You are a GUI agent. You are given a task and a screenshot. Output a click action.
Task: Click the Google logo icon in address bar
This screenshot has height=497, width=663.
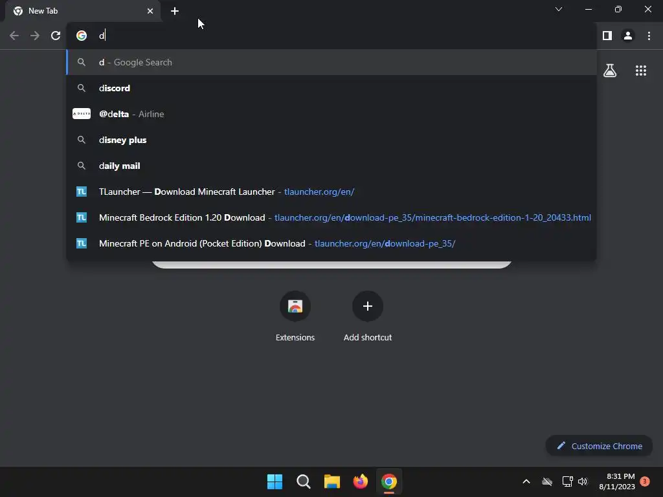tap(82, 36)
